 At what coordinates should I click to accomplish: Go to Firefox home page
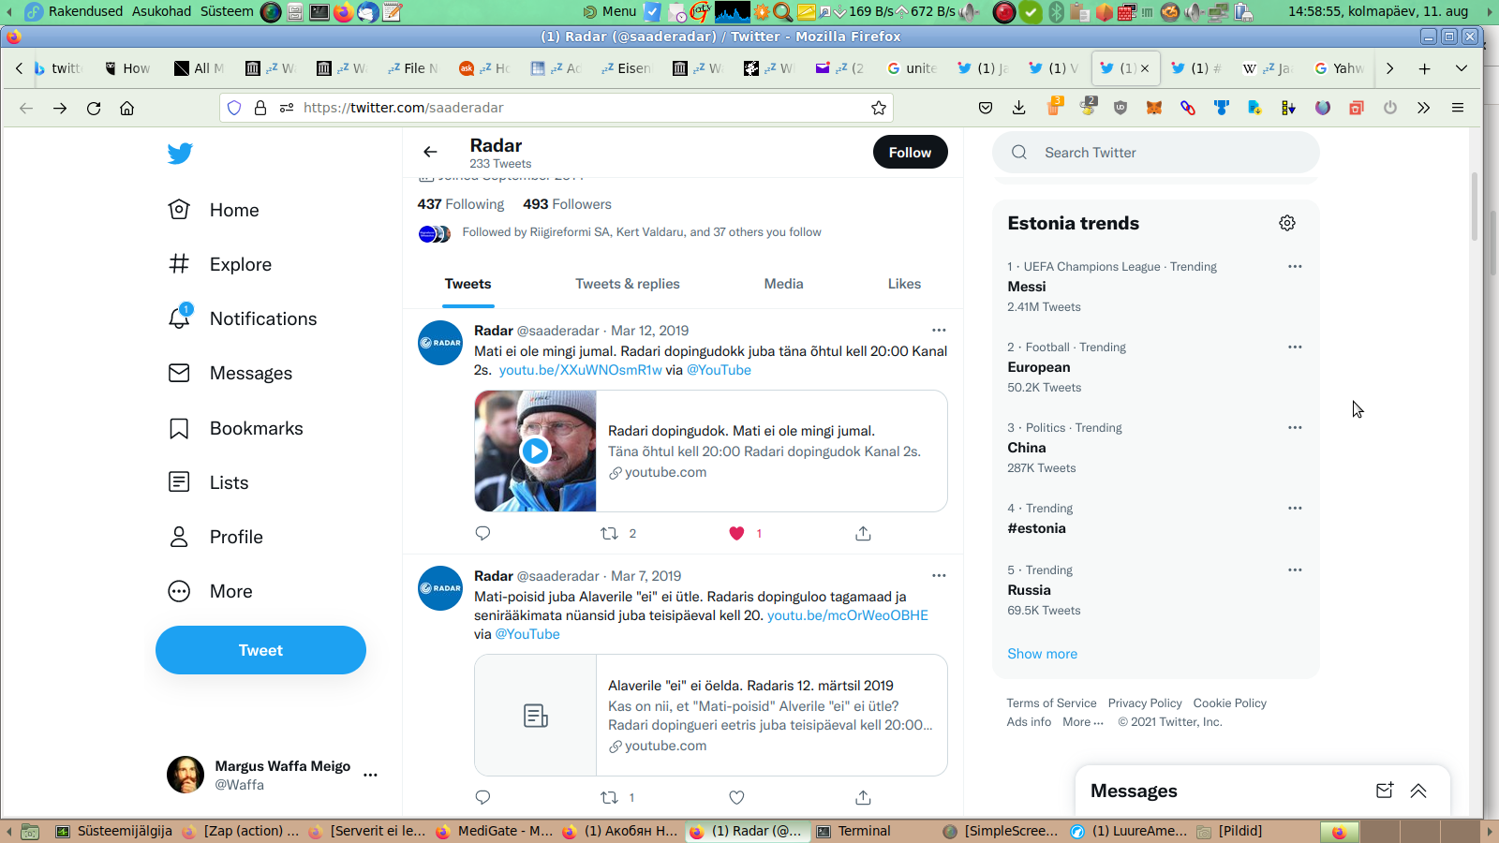[x=127, y=108]
